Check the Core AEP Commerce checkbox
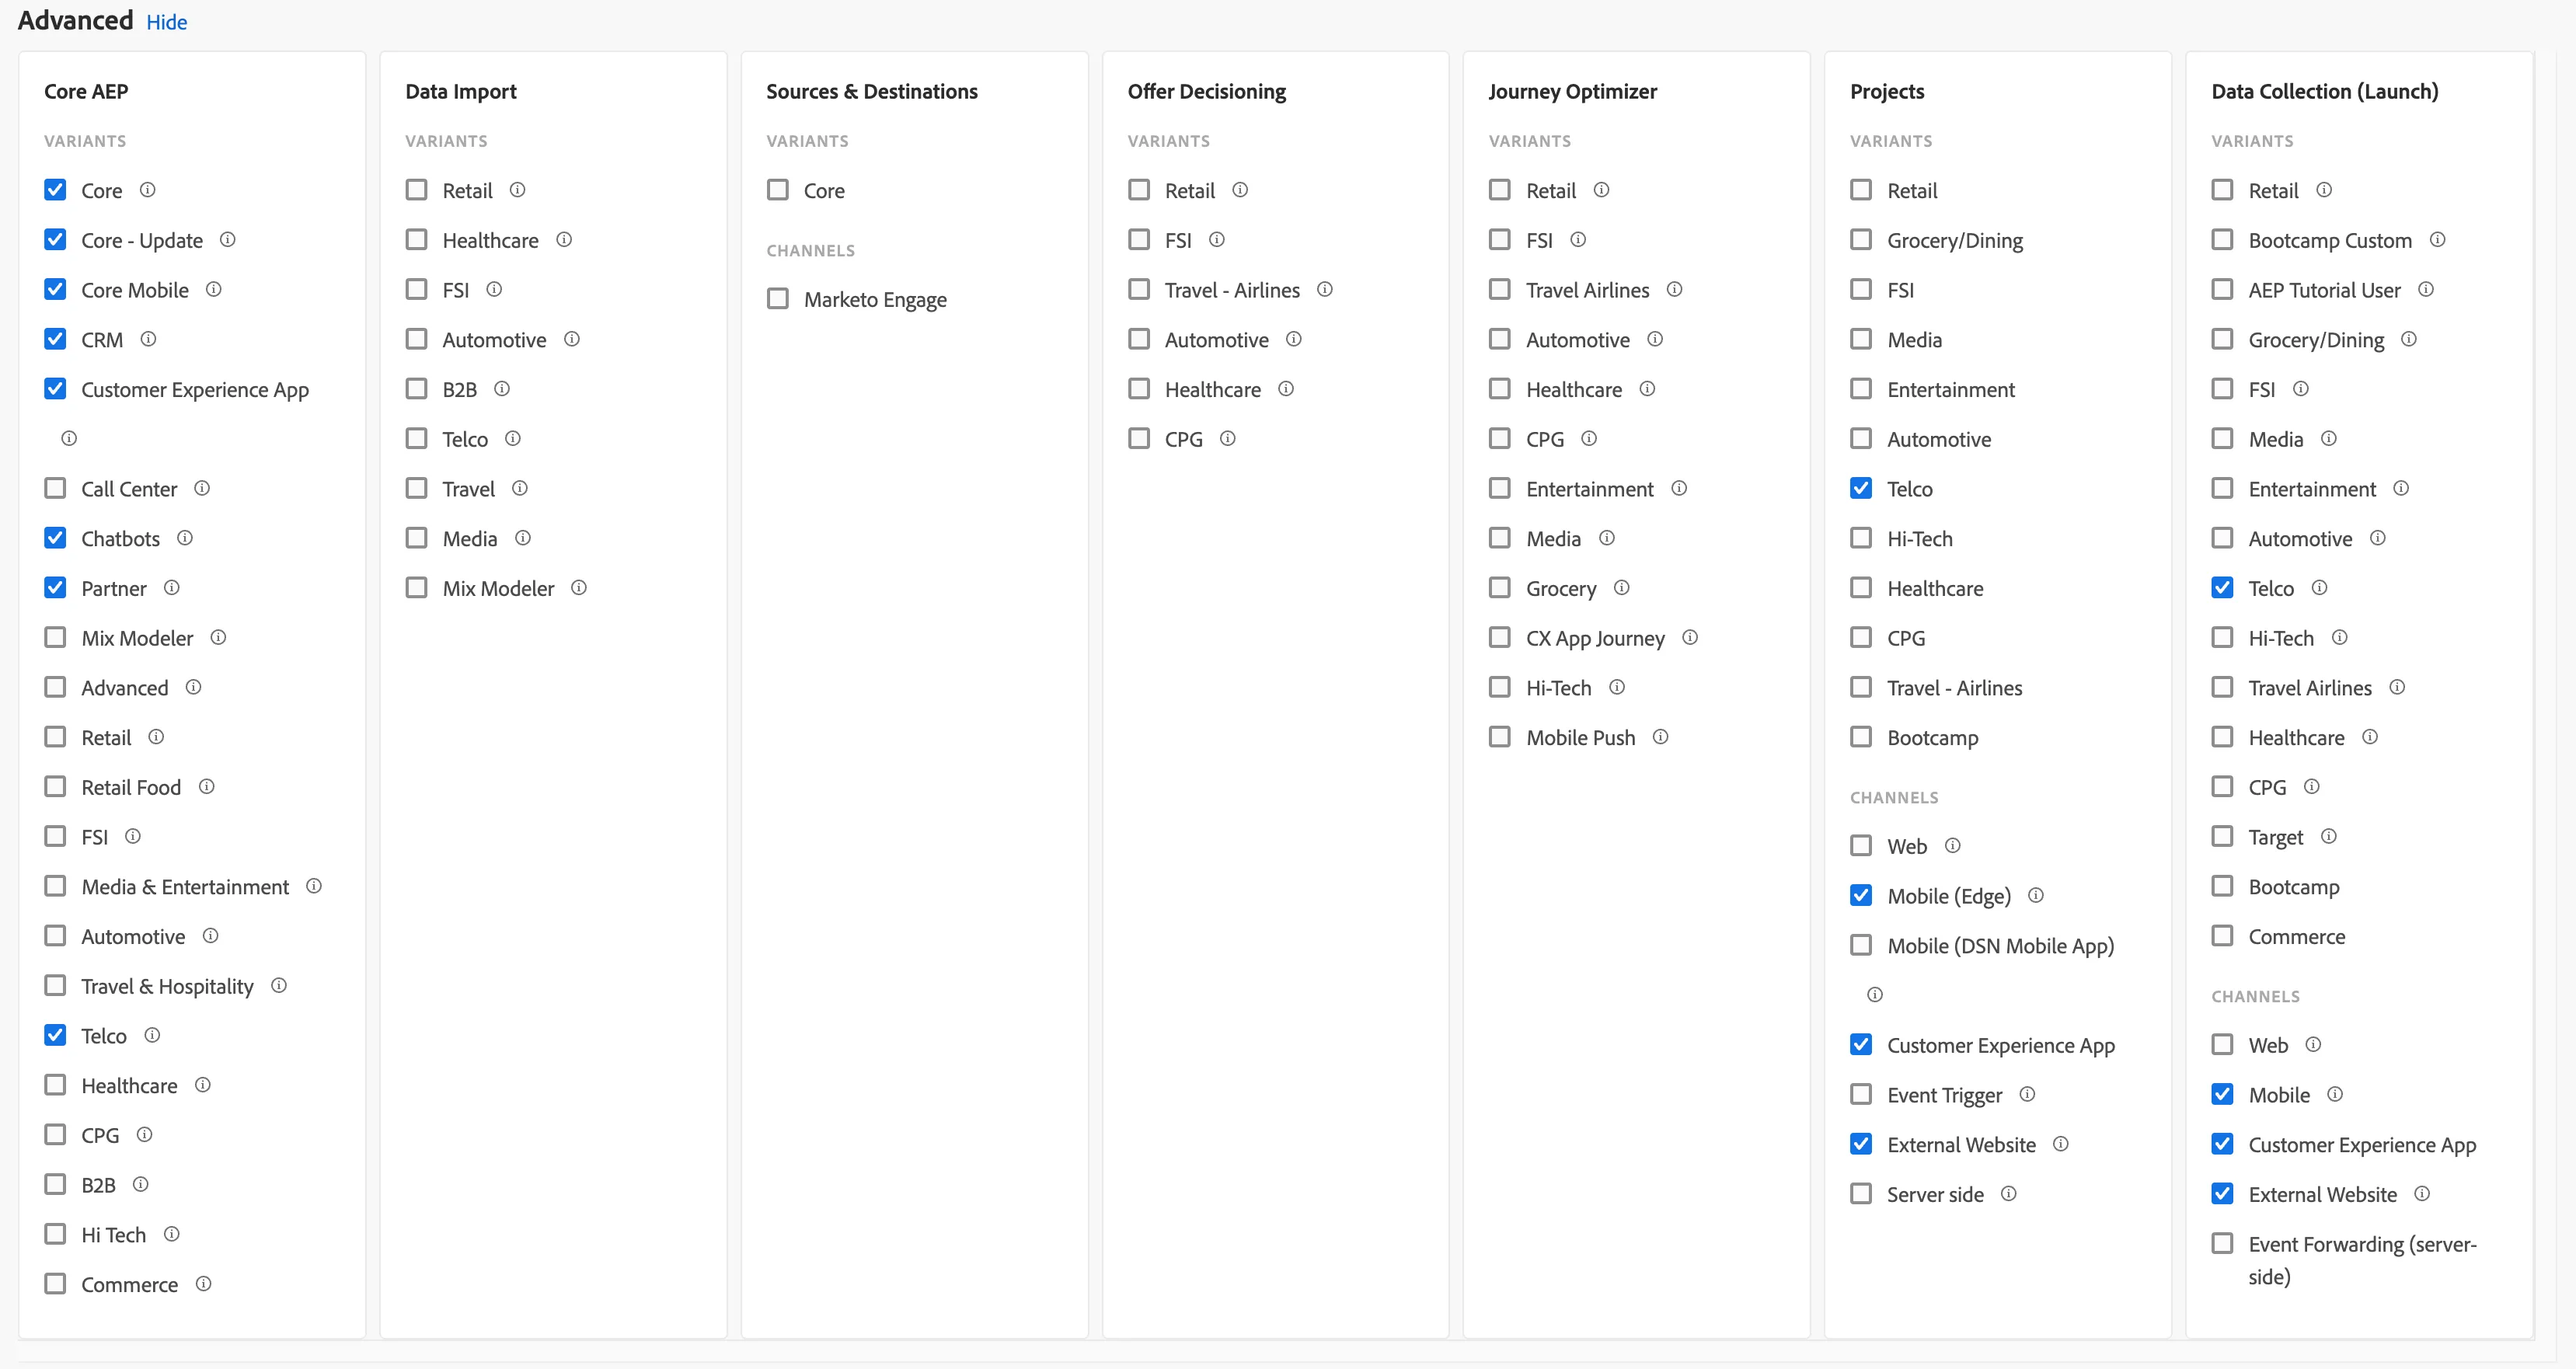 [55, 1283]
